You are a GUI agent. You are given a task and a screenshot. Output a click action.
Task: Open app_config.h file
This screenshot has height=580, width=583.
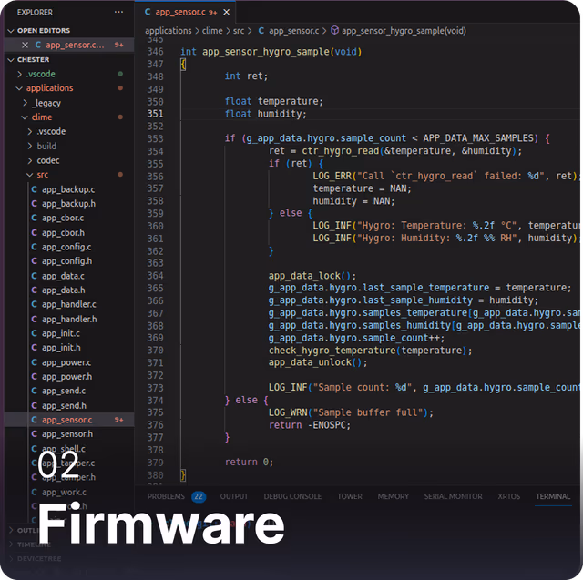coord(66,261)
